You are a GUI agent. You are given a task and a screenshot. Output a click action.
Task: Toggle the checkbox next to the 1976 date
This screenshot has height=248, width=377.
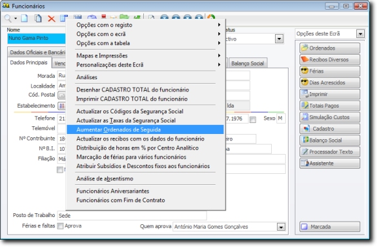(x=252, y=120)
